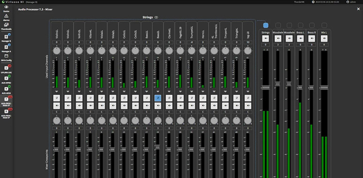Screen dimensions: 363x178
Task: Open the admin user menu
Action: pos(351,2)
